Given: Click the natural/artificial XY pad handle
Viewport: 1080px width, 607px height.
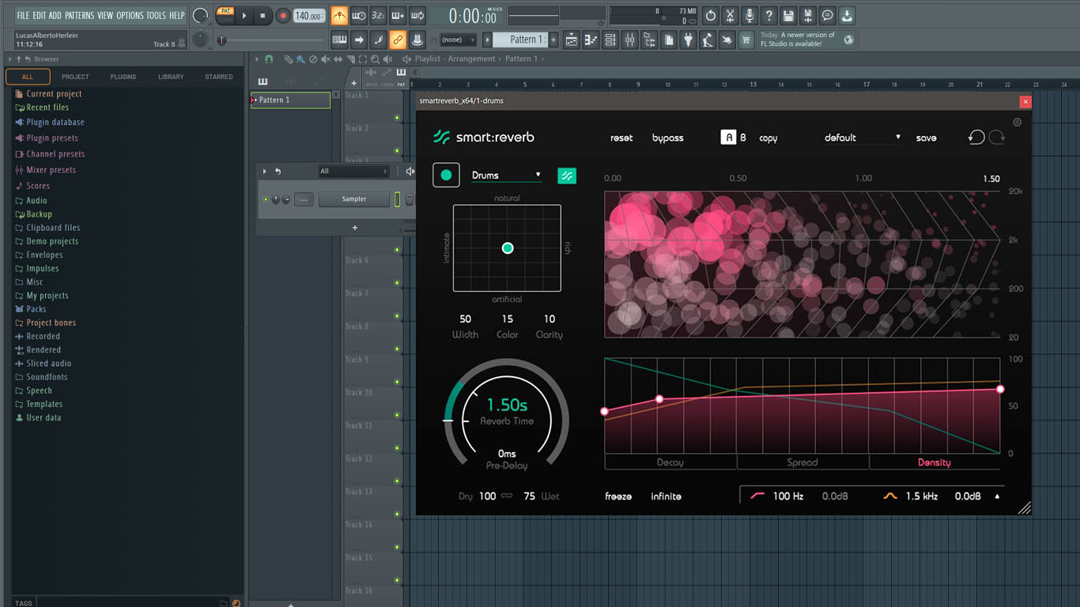Looking at the screenshot, I should [508, 248].
